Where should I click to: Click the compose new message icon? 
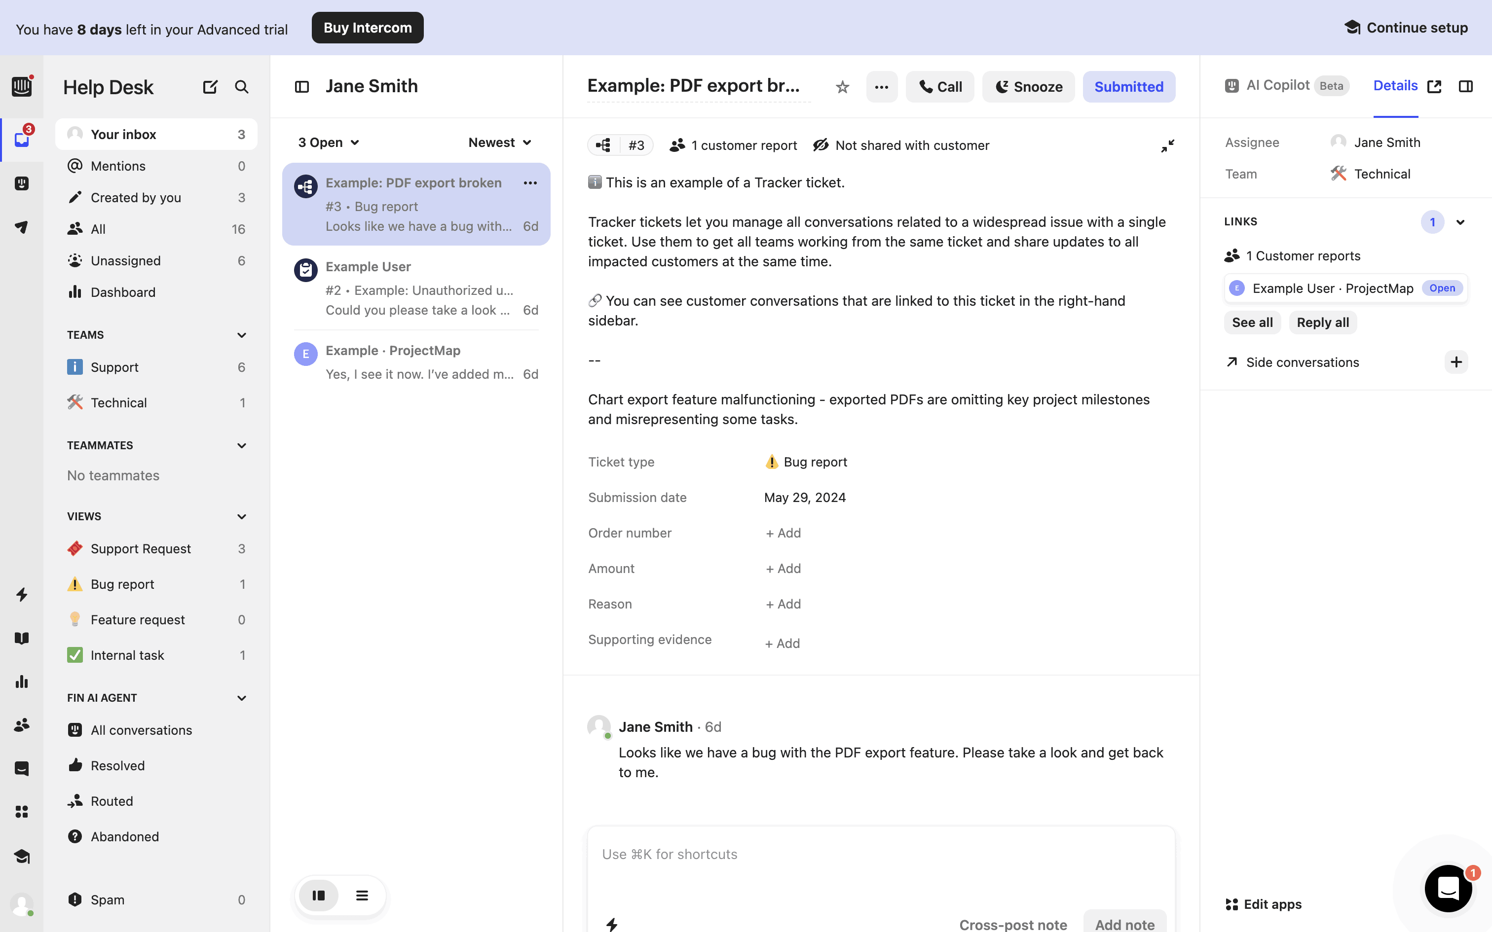click(210, 87)
